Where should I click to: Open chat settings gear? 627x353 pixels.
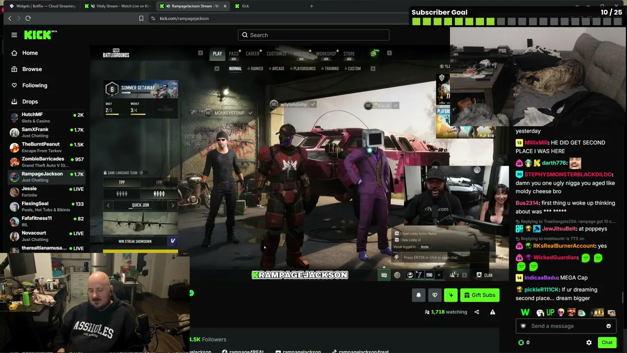(589, 342)
